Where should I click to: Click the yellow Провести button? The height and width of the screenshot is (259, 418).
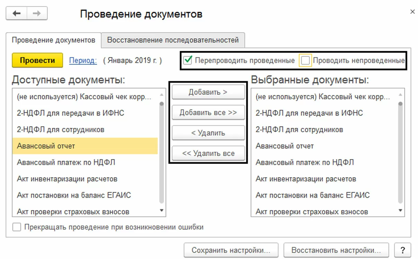point(37,60)
